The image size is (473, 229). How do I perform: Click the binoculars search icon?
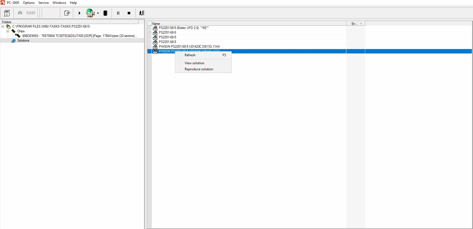coord(20,13)
